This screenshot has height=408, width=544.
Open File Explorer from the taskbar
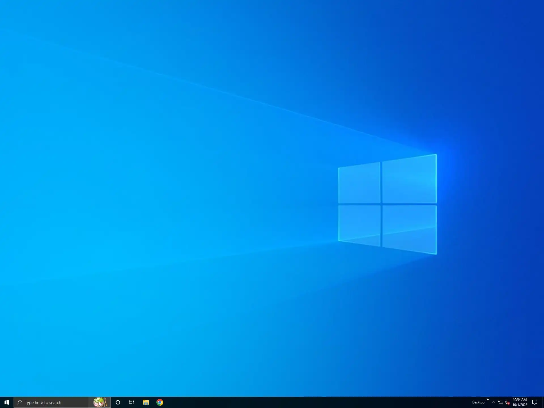[x=146, y=402]
